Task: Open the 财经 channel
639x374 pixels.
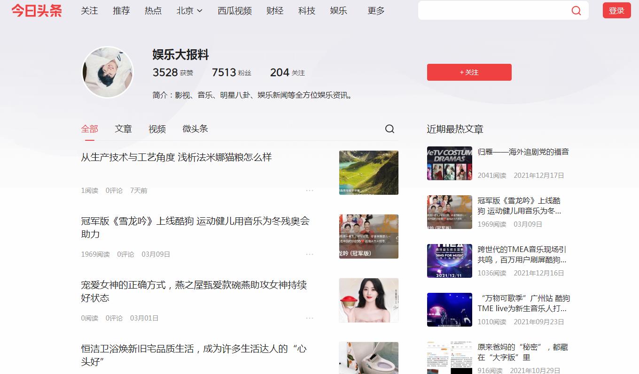Action: tap(275, 10)
